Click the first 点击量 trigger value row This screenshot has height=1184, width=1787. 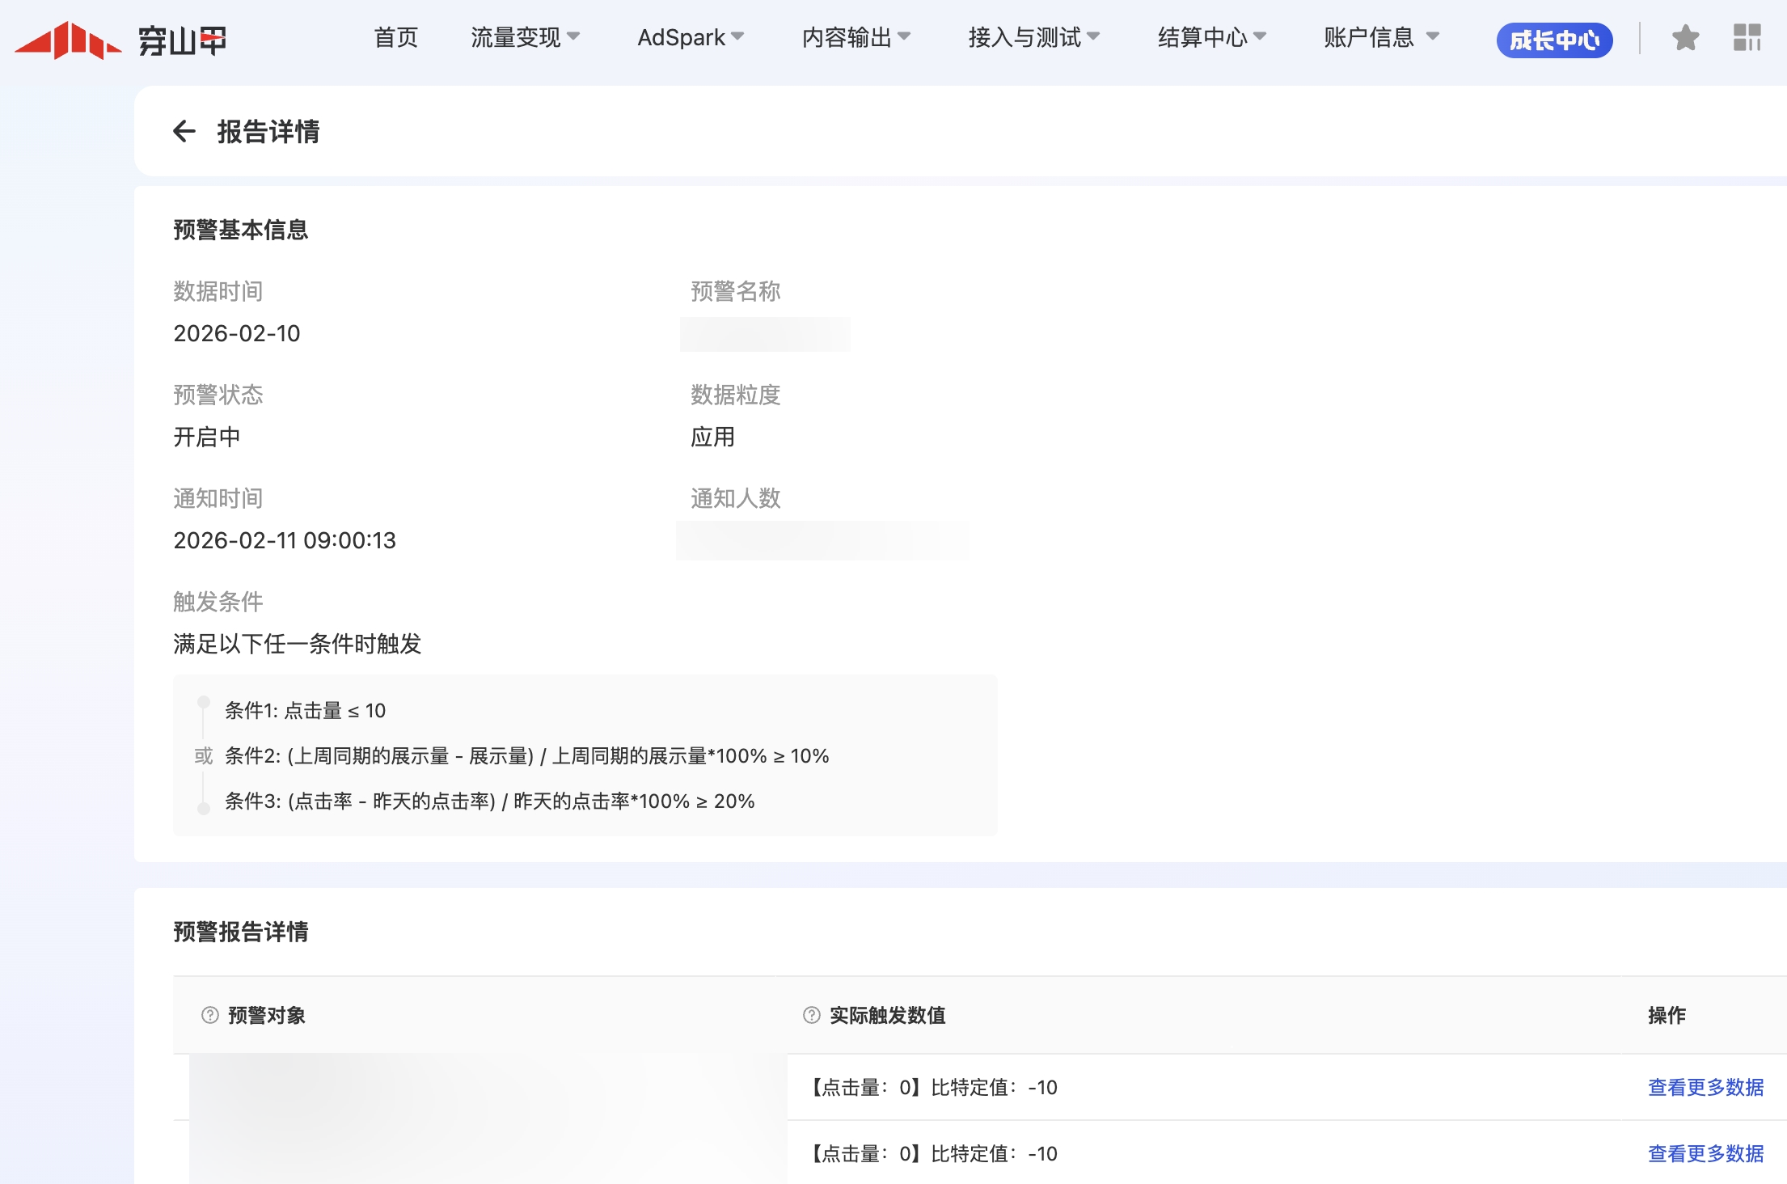[935, 1087]
